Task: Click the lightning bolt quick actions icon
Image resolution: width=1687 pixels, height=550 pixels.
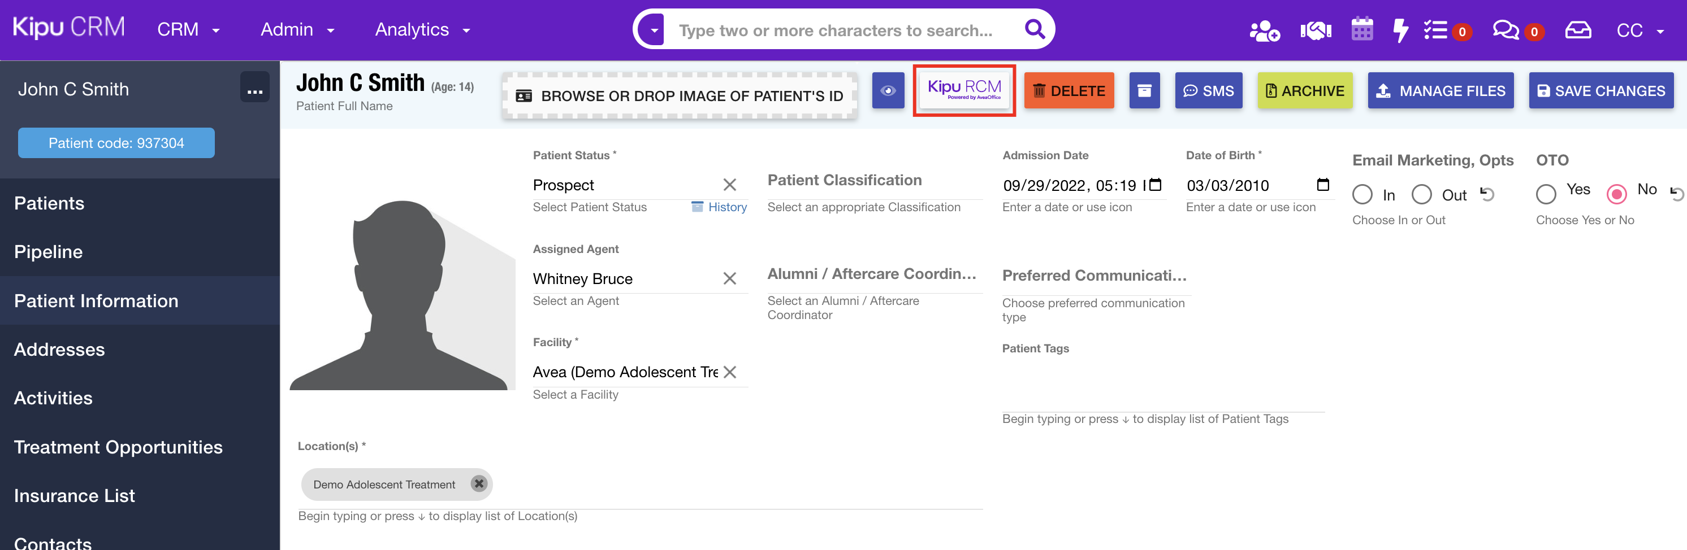Action: point(1399,30)
